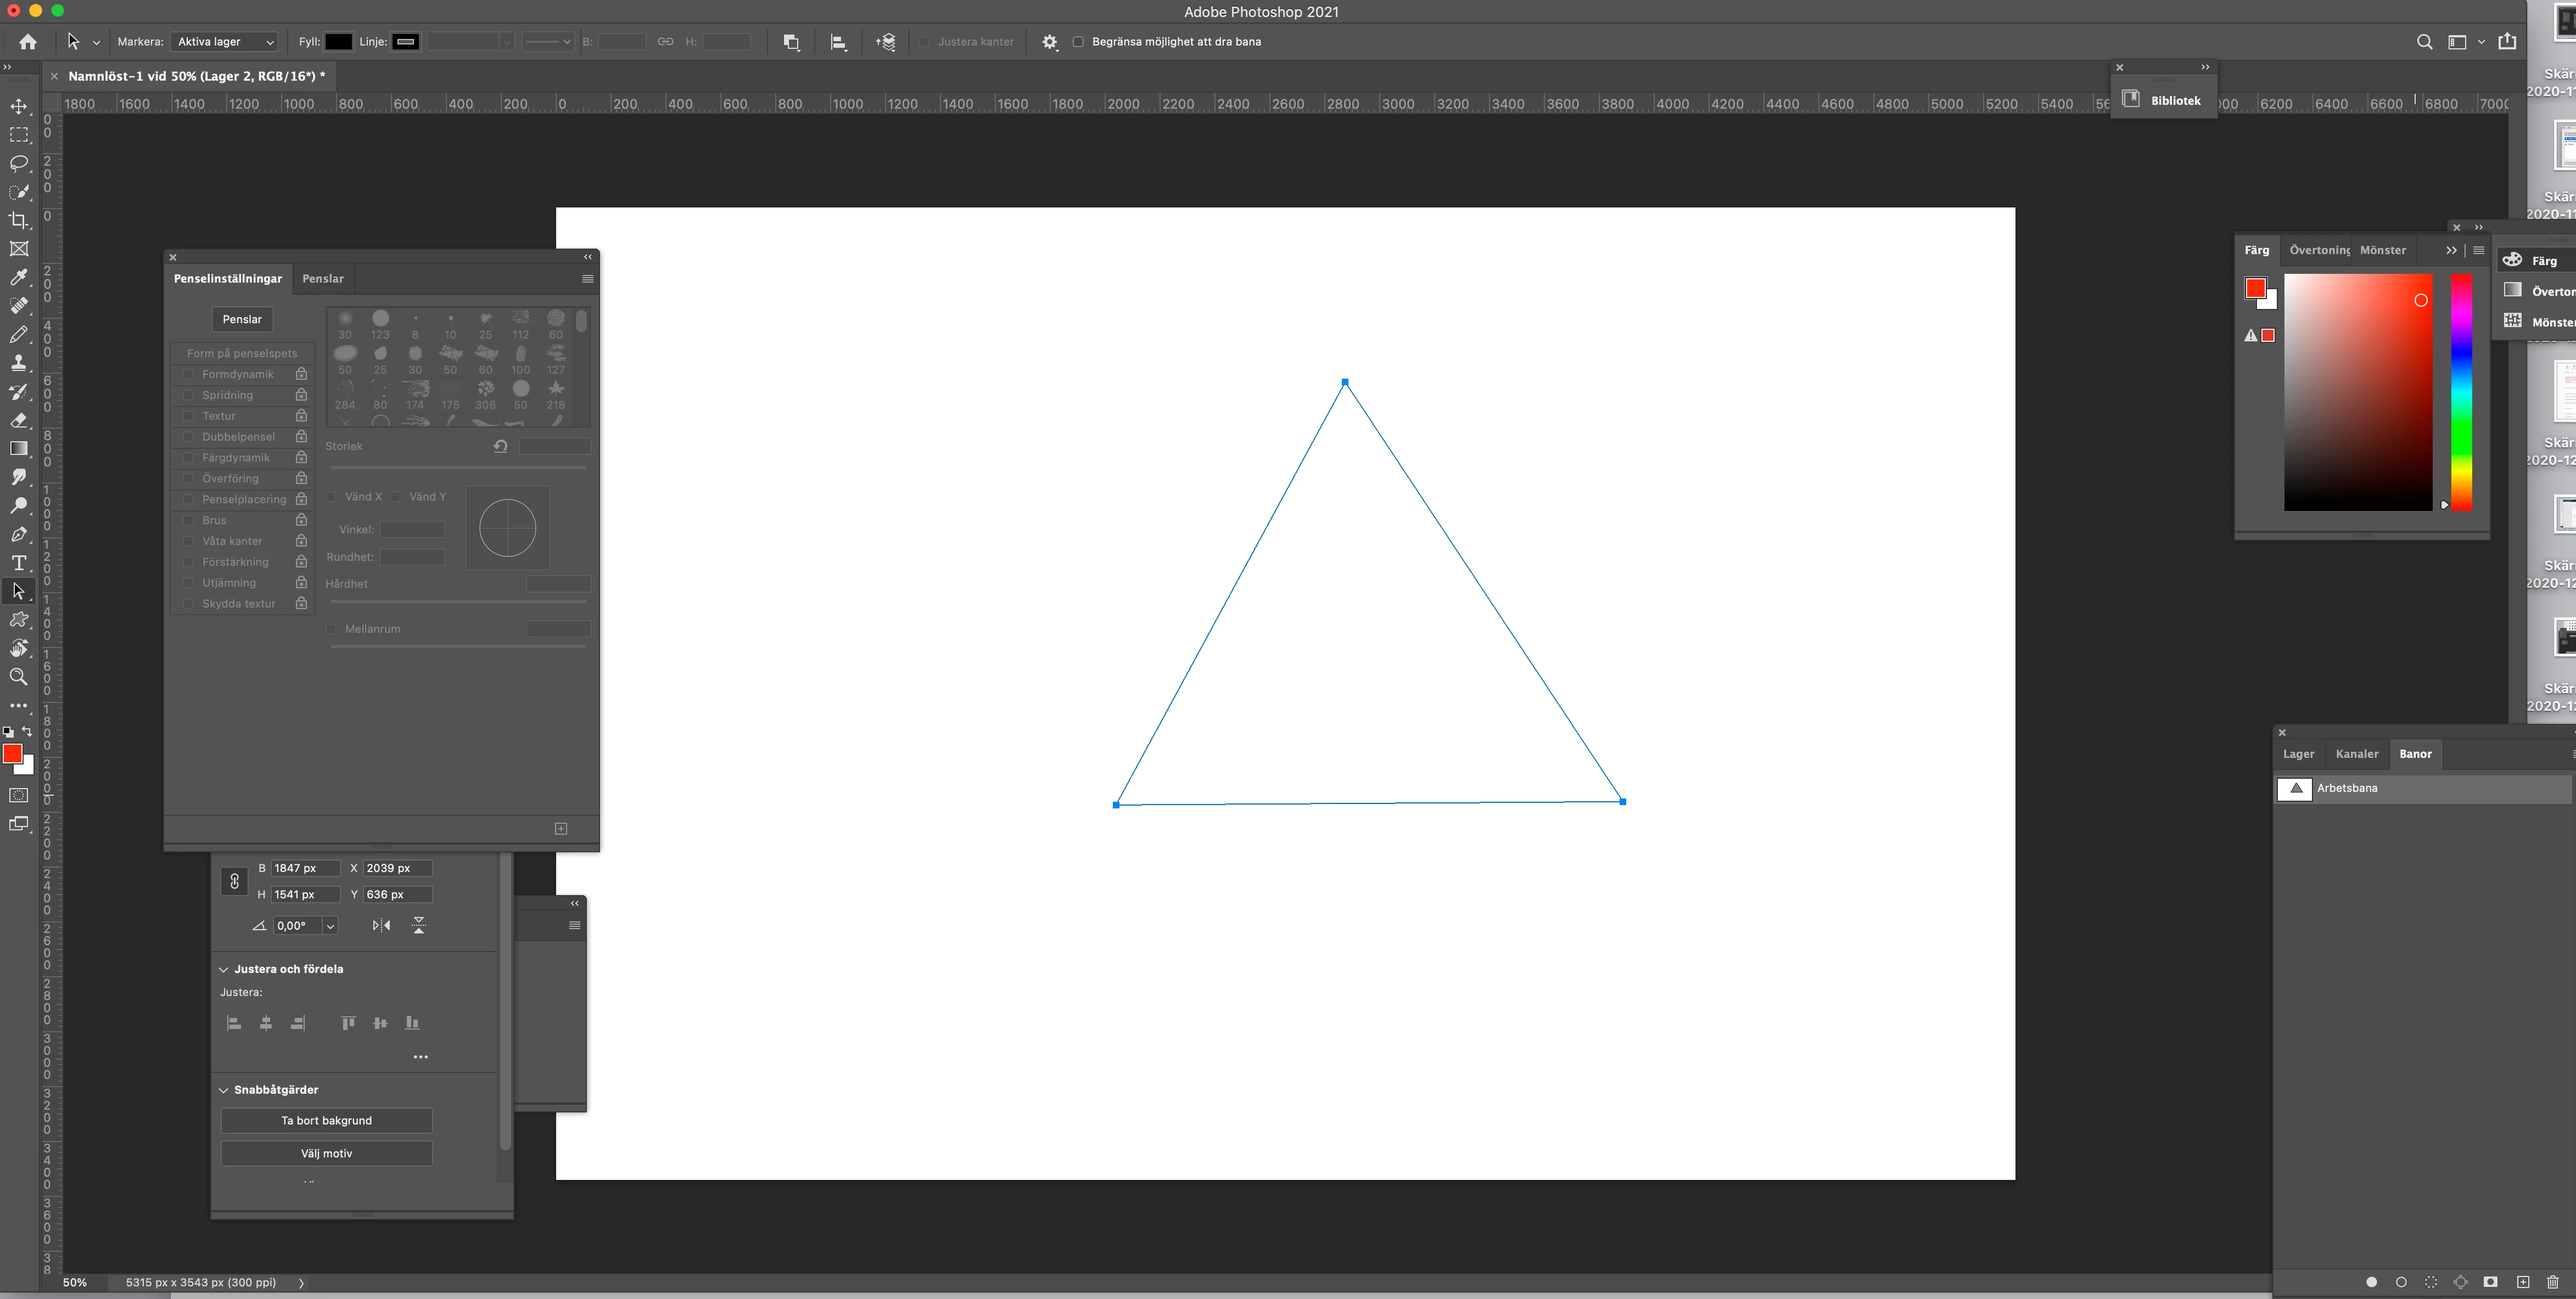Toggle the Formdynamik checkbox
This screenshot has width=2576, height=1299.
click(188, 374)
